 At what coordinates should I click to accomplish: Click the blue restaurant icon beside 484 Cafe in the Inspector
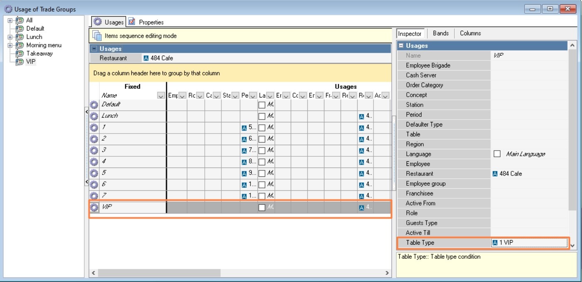pyautogui.click(x=495, y=174)
